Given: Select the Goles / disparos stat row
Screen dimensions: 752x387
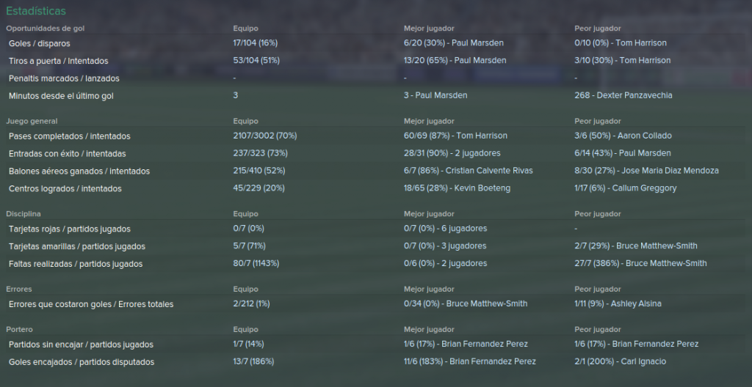Looking at the screenshot, I should coord(376,43).
